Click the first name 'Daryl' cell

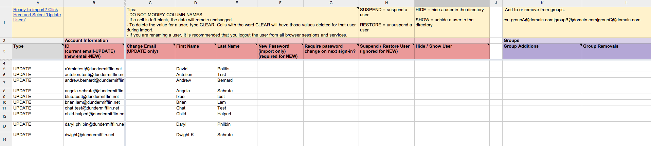coord(196,127)
